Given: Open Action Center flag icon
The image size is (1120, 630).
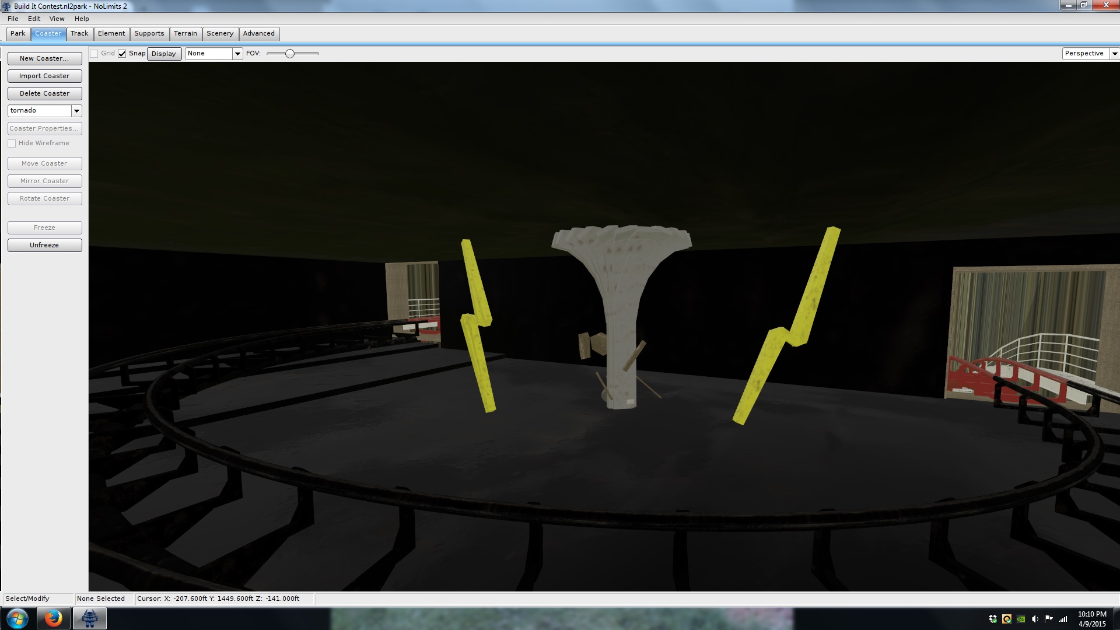Looking at the screenshot, I should [1049, 619].
